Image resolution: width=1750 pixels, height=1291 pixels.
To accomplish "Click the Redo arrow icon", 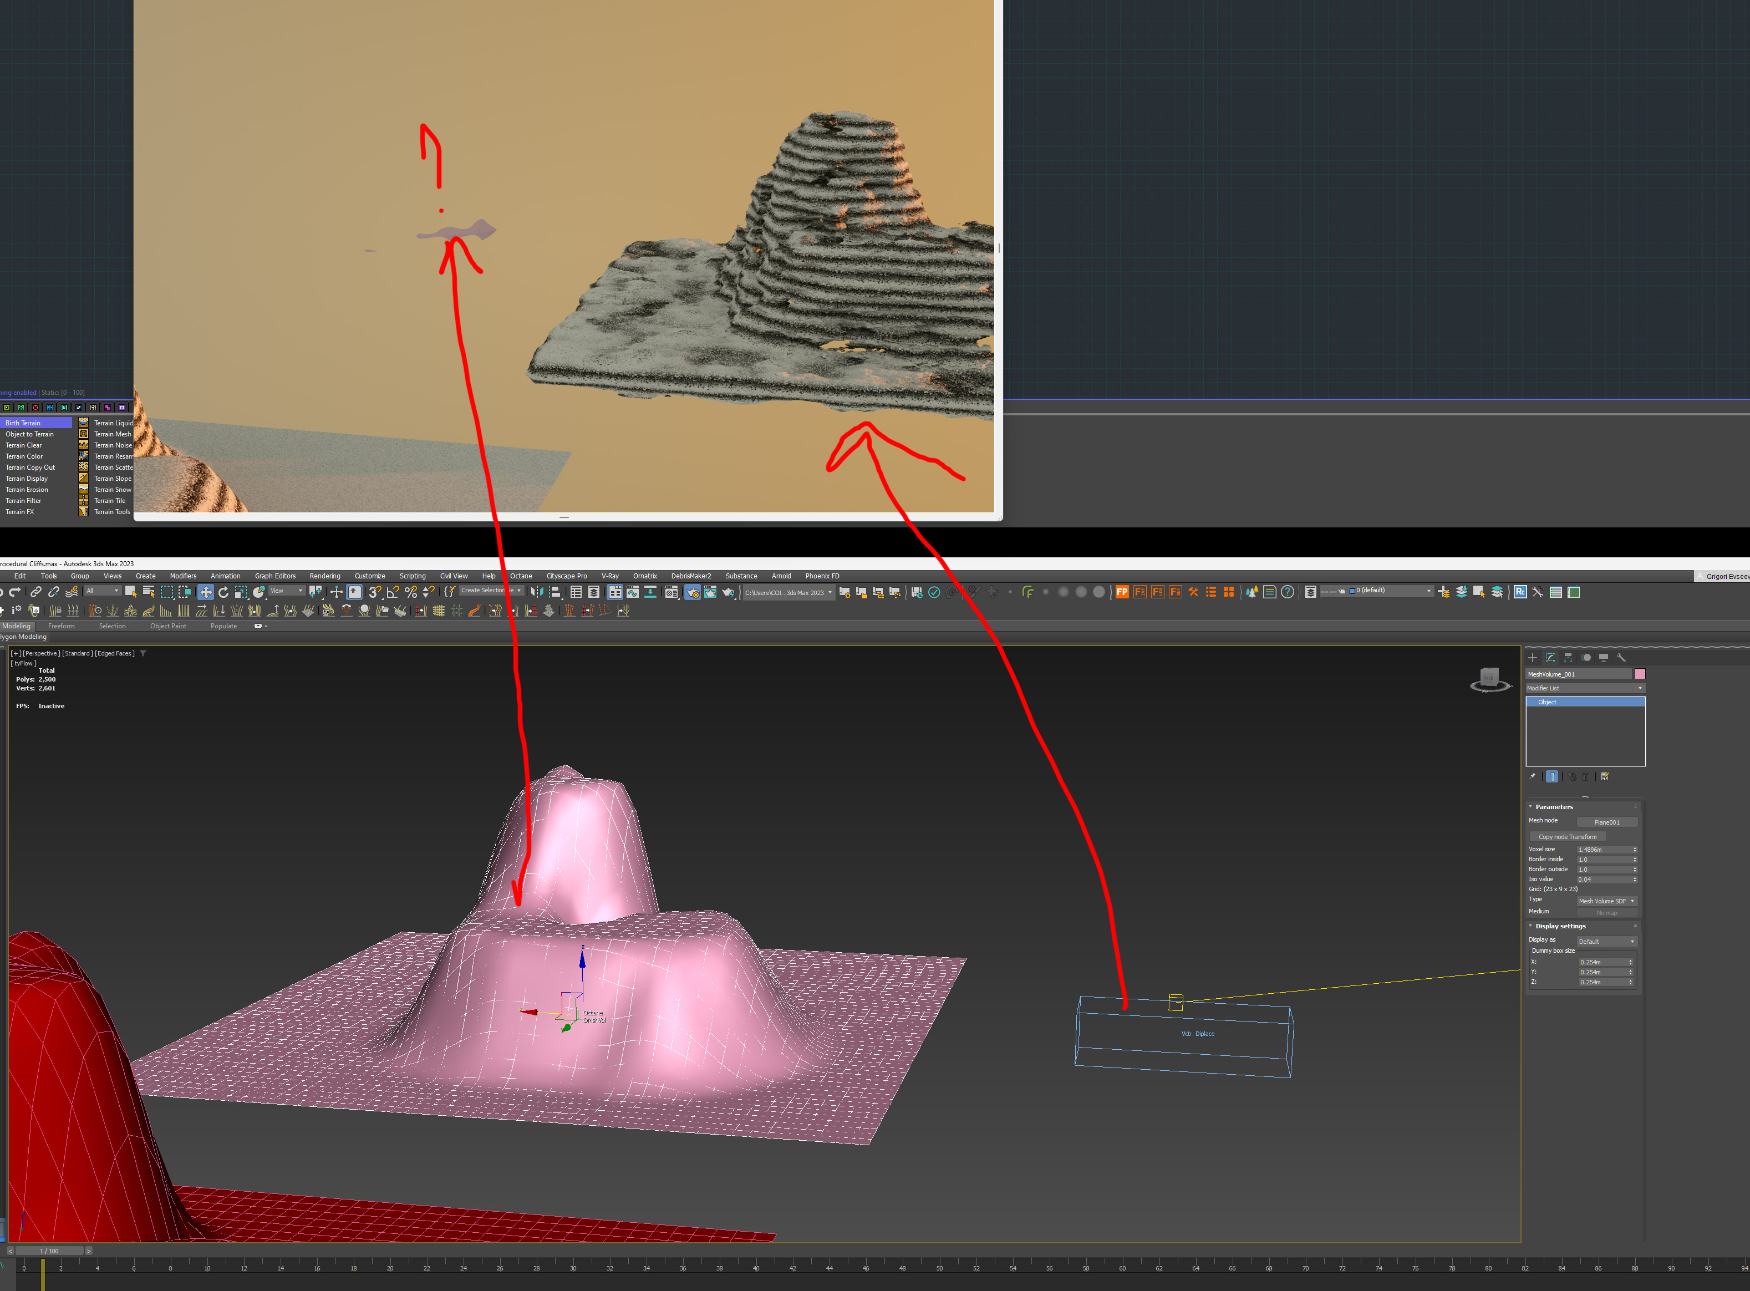I will pyautogui.click(x=14, y=592).
